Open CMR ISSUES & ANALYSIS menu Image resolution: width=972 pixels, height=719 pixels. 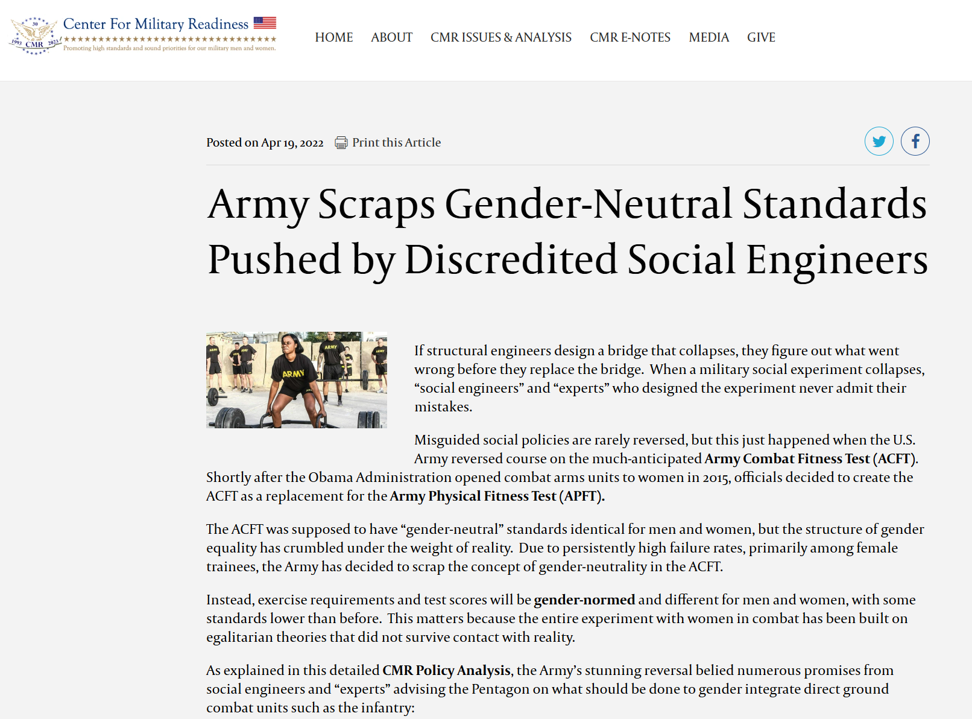[x=501, y=37]
